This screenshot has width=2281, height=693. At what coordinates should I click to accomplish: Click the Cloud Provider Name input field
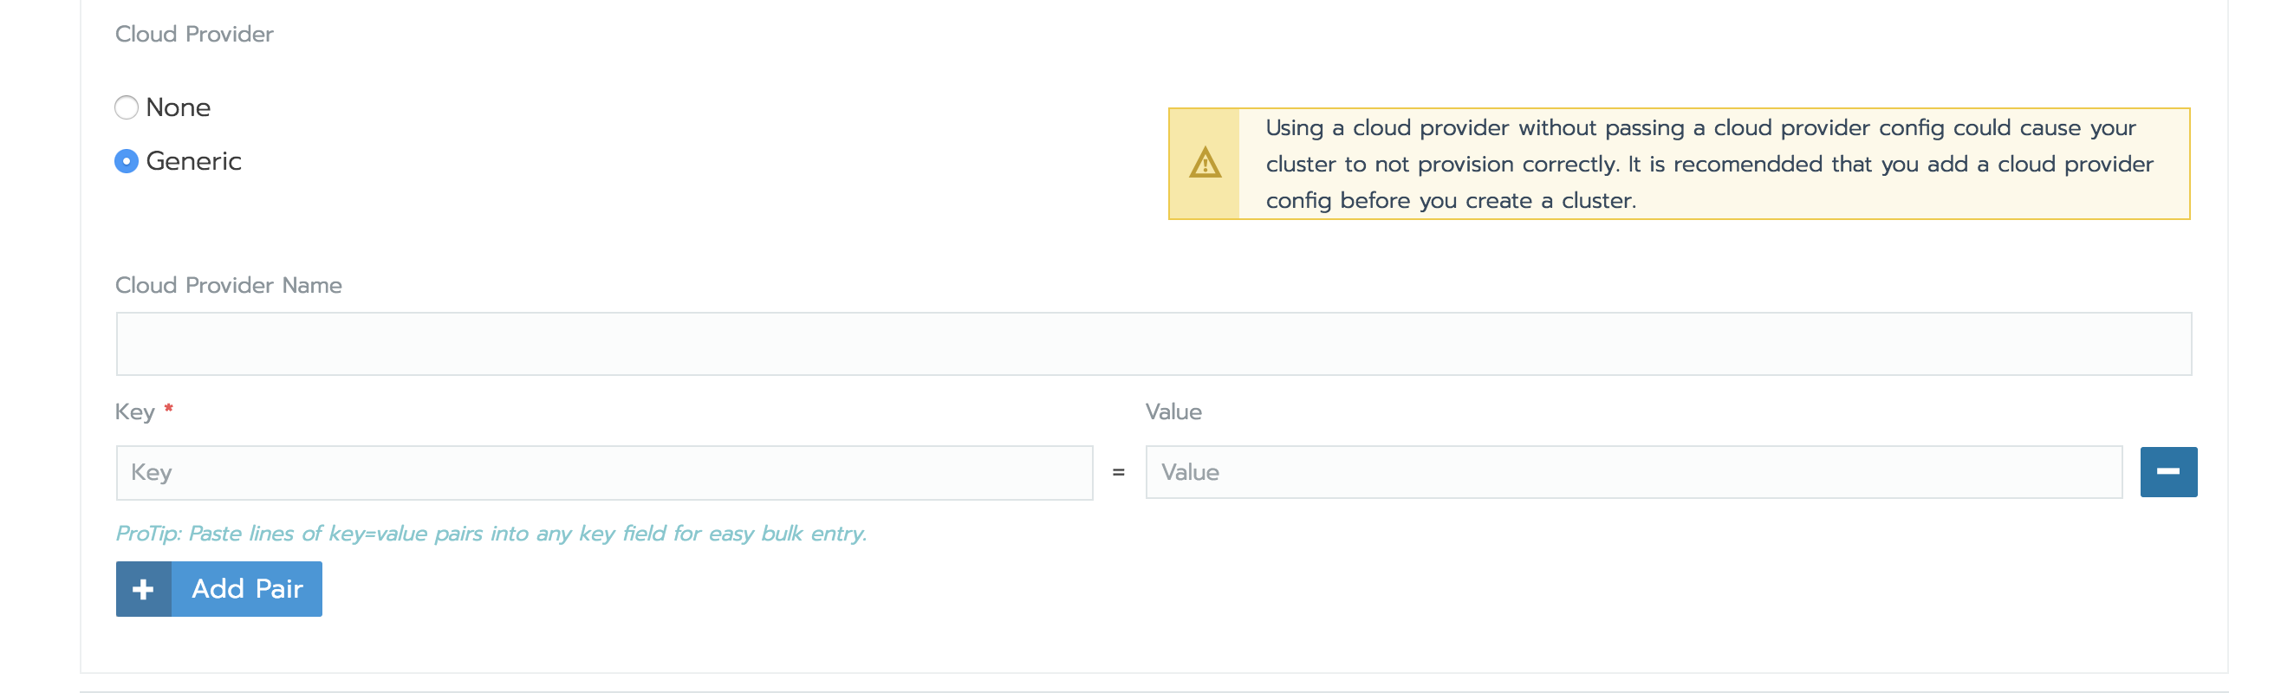click(x=1153, y=344)
